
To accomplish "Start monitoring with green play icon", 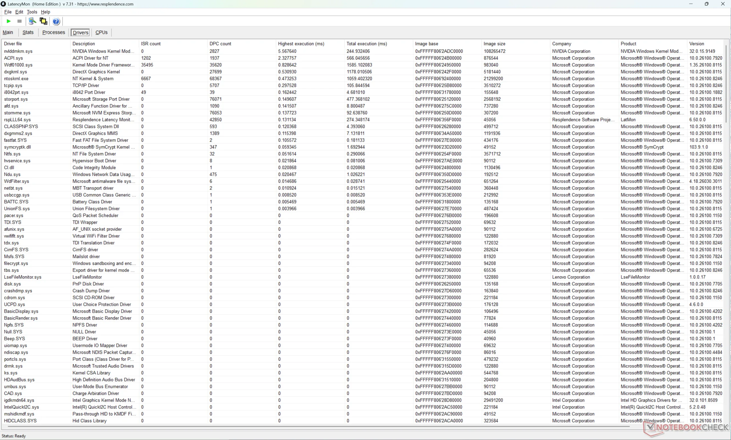I will 9,21.
